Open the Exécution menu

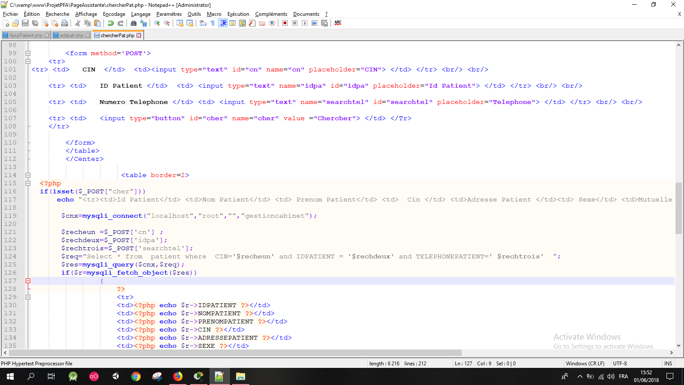coord(238,14)
